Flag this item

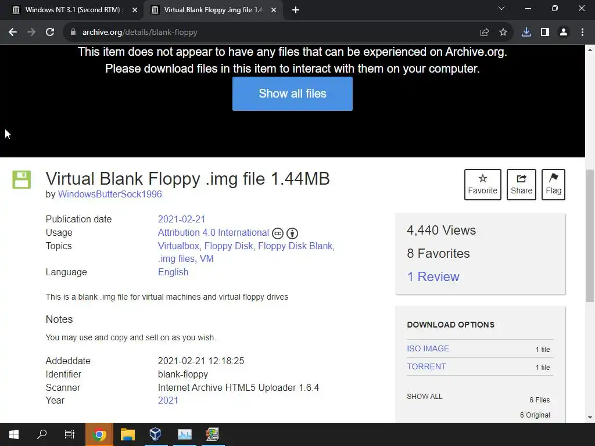click(553, 184)
